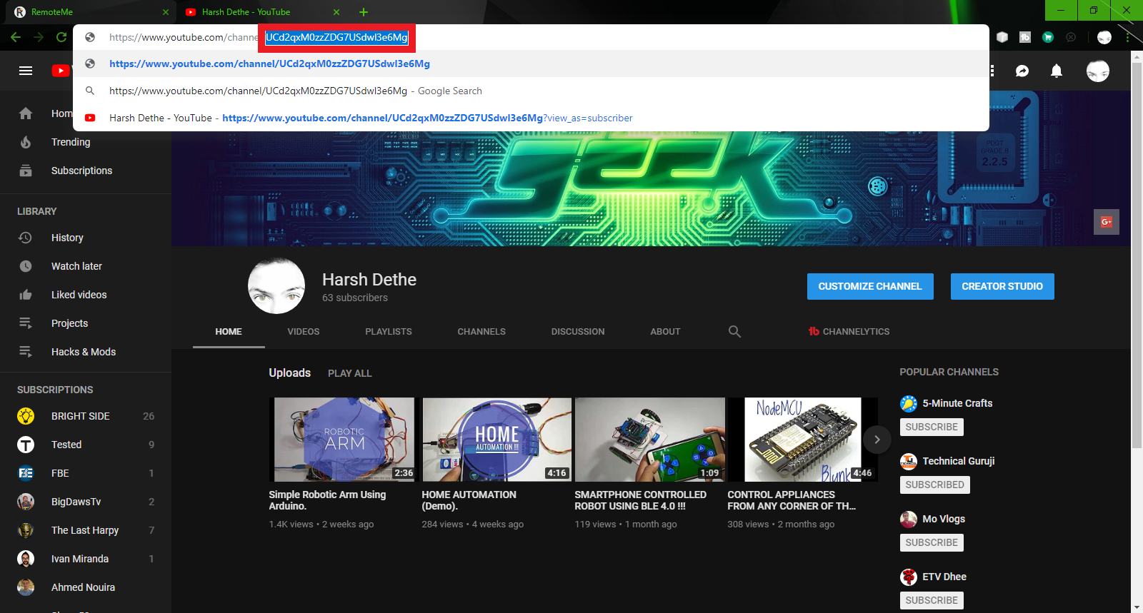Open Simple Robotic Arm video thumbnail
The height and width of the screenshot is (613, 1143).
(343, 440)
